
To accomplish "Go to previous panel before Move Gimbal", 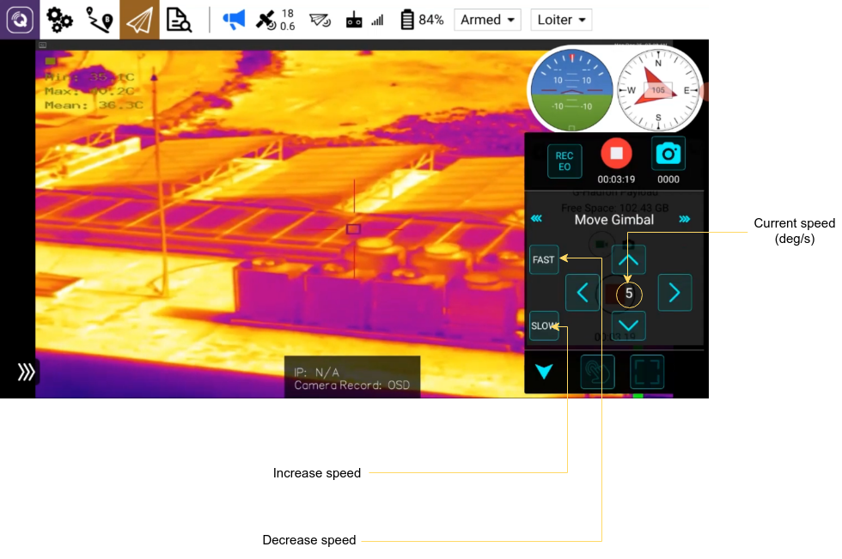I will pyautogui.click(x=537, y=220).
